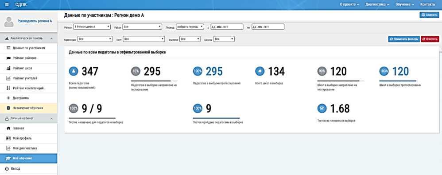
Task: Open the Район dropdown
Action: pos(142,27)
